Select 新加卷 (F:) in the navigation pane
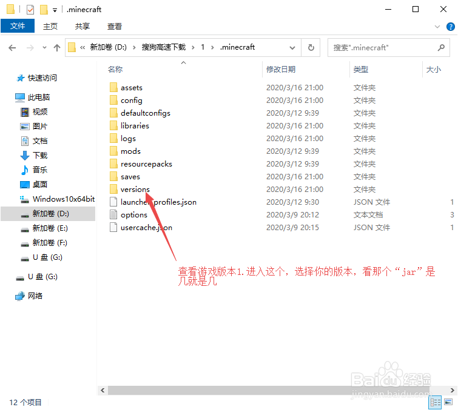Image resolution: width=458 pixels, height=410 pixels. point(50,243)
